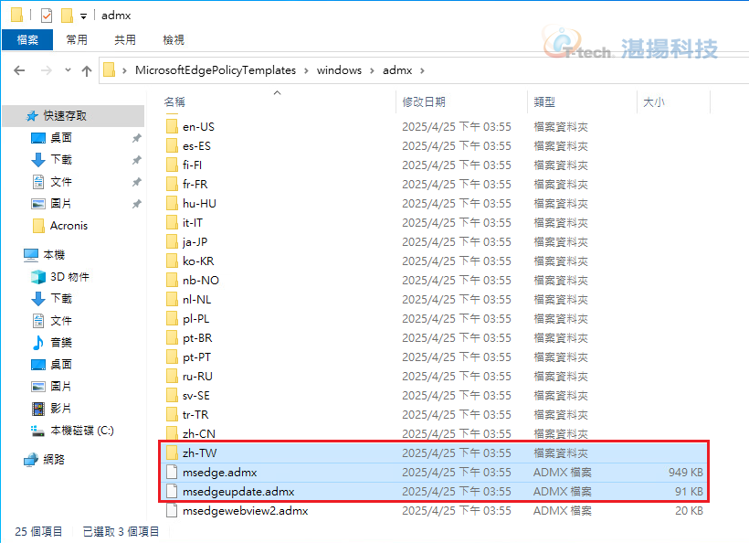Open 本機磁碟 (C:) in the sidebar

(81, 431)
